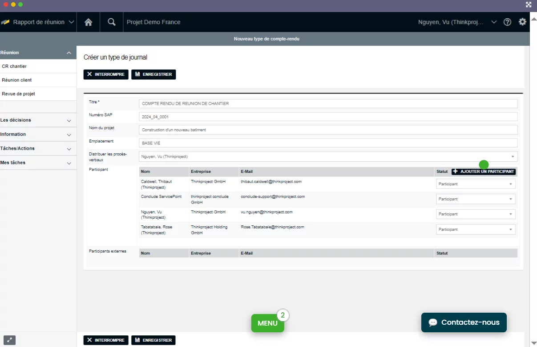537x347 pixels.
Task: Click the top Enregistrer button
Action: click(x=153, y=74)
